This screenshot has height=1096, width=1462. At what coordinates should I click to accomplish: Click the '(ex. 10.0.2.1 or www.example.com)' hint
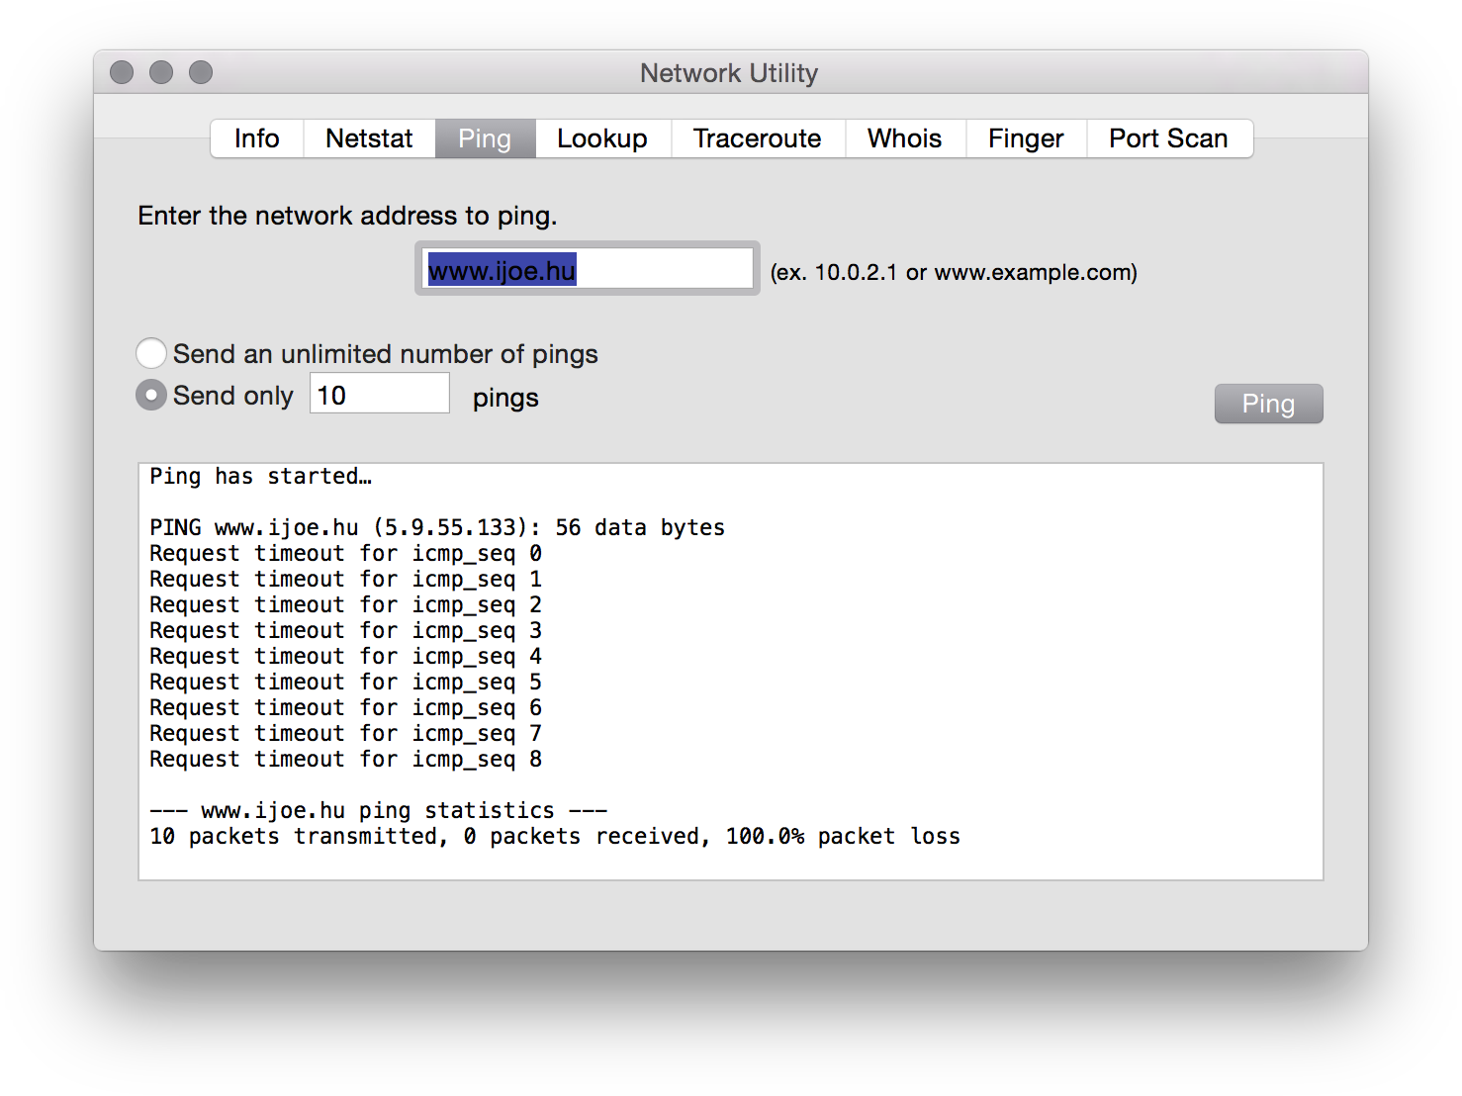tap(954, 272)
